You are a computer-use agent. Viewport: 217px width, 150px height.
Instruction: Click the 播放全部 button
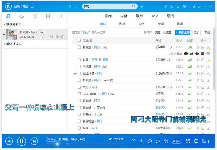click(x=183, y=32)
